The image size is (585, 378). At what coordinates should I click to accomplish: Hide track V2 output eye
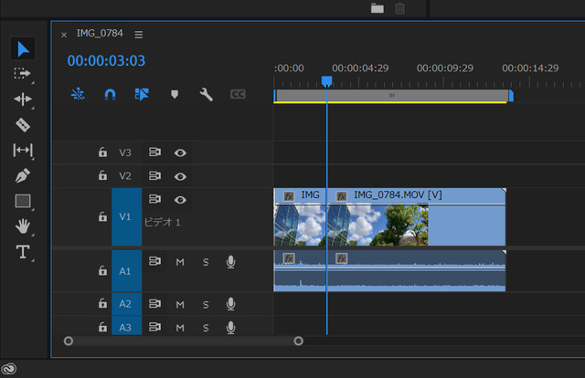[180, 176]
